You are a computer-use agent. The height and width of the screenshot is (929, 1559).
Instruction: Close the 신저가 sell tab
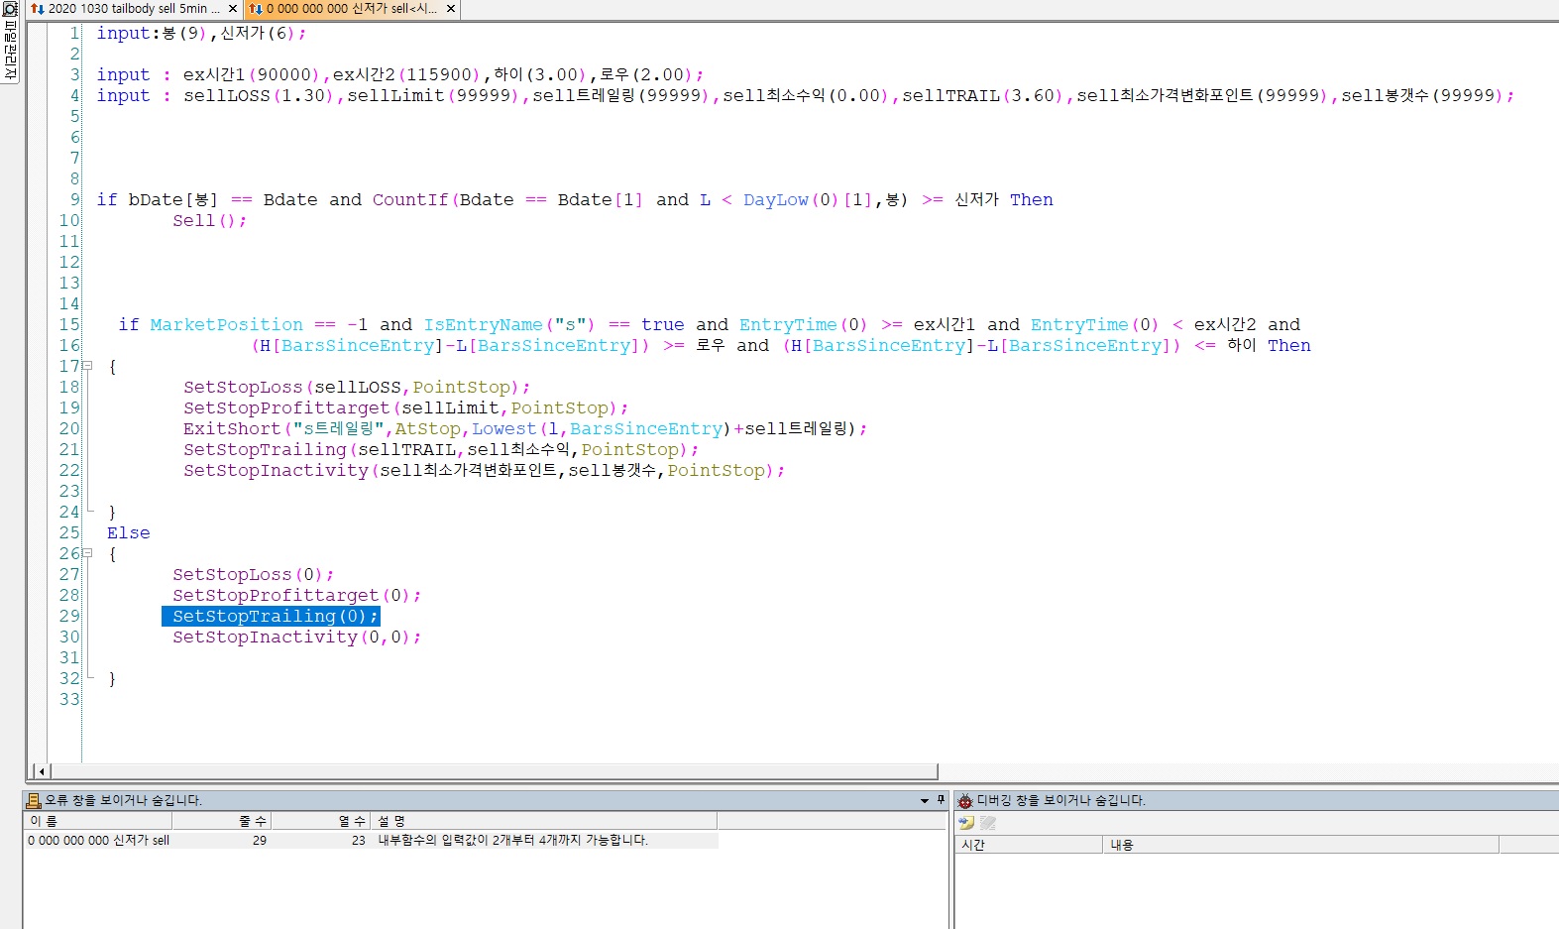[451, 9]
